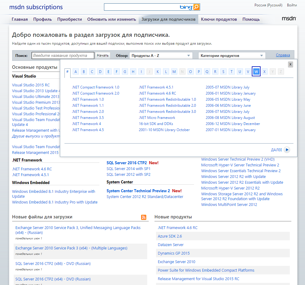Open the Профиль menu item
This screenshot has width=305, height=285.
point(42,19)
